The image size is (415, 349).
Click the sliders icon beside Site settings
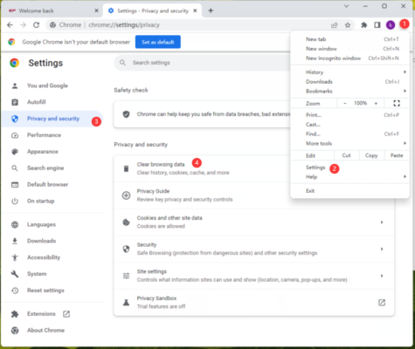tap(126, 276)
